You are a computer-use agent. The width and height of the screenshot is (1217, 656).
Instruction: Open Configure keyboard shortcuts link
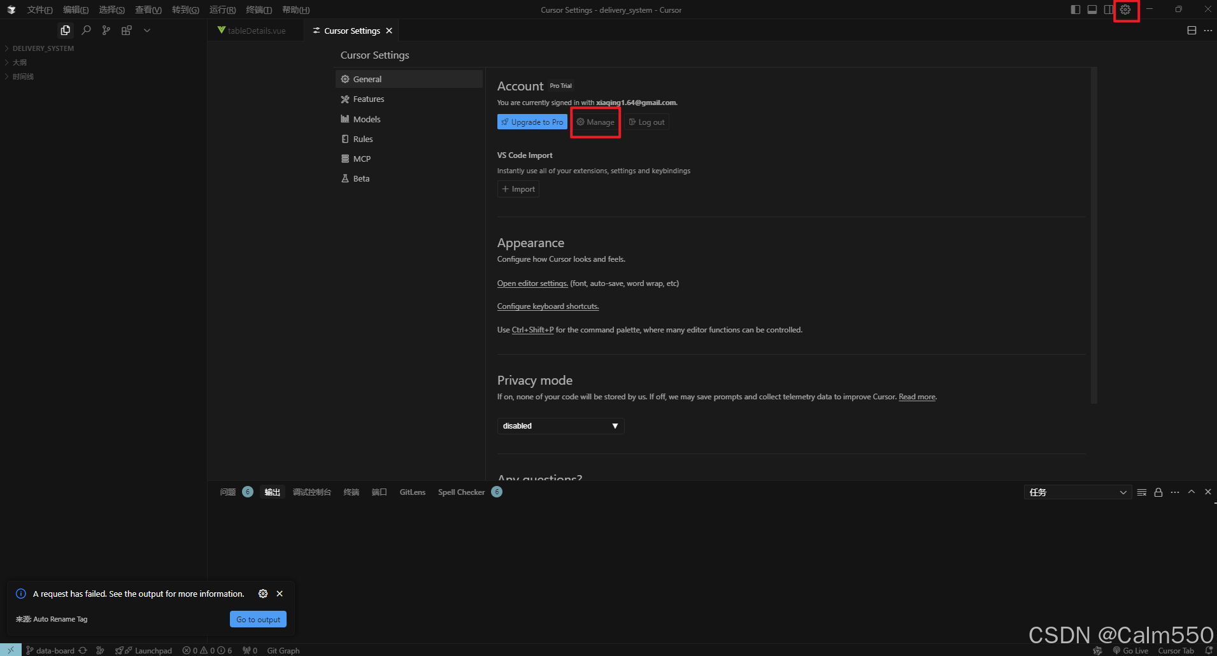[x=548, y=306]
